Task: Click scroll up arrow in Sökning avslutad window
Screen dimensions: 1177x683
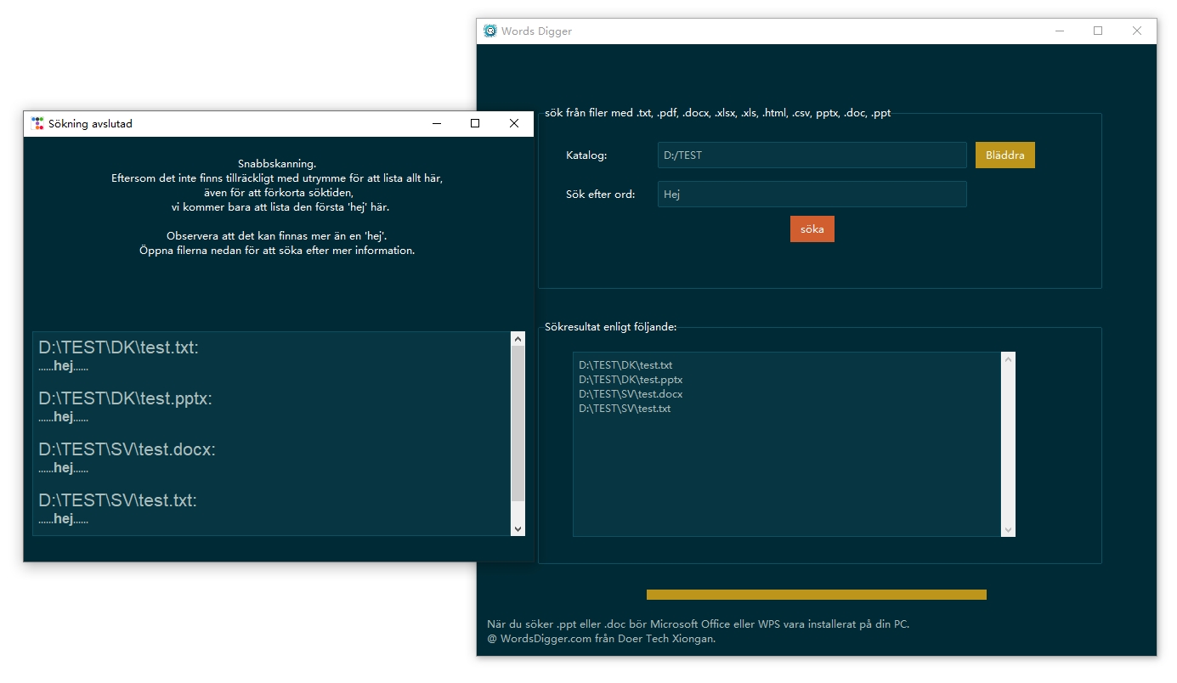Action: click(518, 339)
